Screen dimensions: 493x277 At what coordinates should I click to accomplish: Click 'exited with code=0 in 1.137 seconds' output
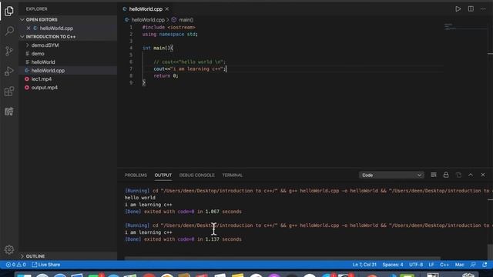[x=193, y=239]
